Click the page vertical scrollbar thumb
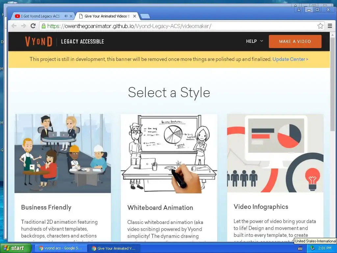Image resolution: width=337 pixels, height=253 pixels. (332, 84)
